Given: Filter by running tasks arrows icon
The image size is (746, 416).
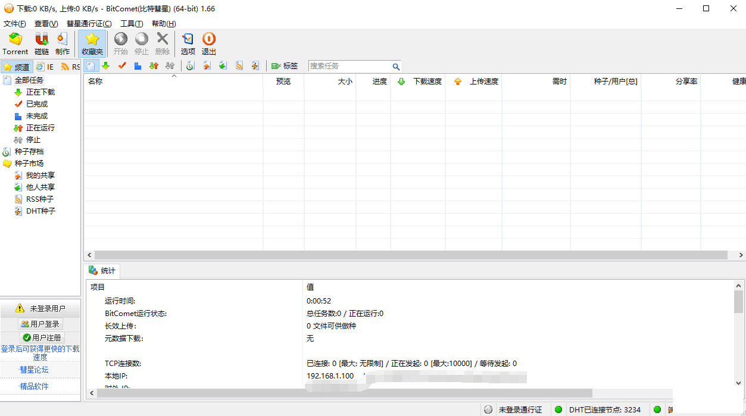Looking at the screenshot, I should coord(154,66).
